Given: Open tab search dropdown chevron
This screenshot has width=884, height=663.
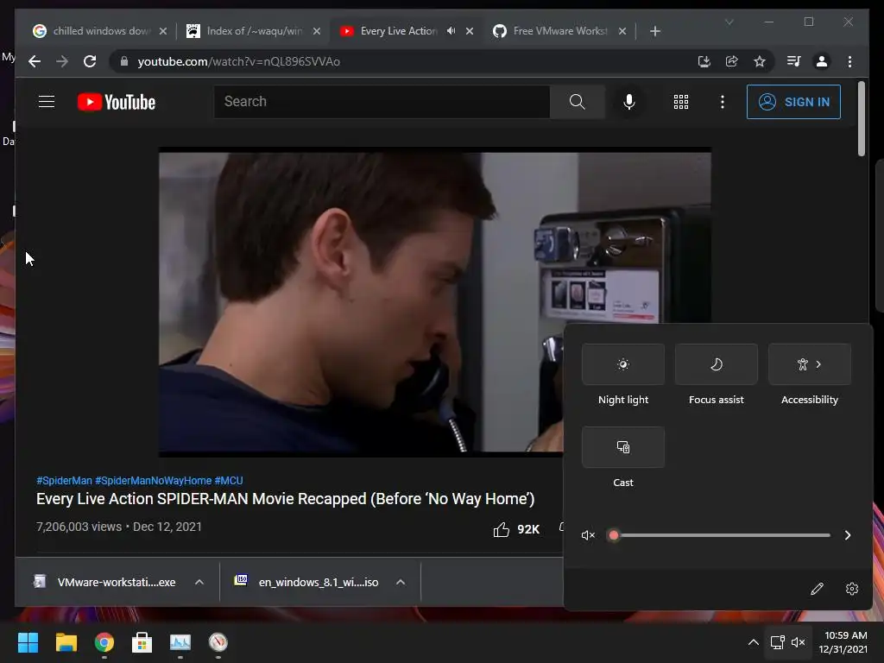Looking at the screenshot, I should [729, 22].
